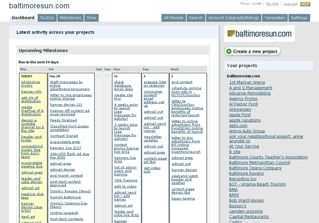Open the edit to video milestone

tap(125, 186)
